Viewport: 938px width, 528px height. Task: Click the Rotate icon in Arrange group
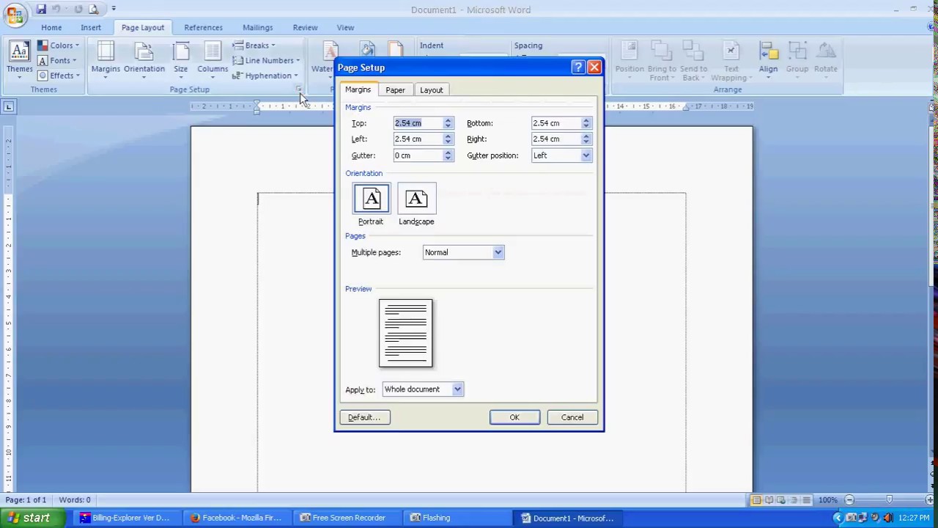[825, 60]
